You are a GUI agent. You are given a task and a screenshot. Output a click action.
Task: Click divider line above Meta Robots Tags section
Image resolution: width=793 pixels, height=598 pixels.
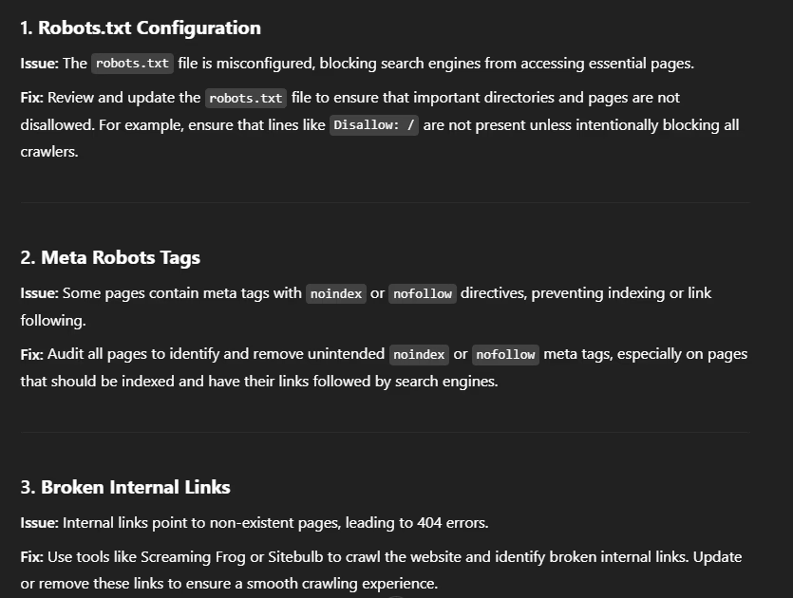click(385, 202)
